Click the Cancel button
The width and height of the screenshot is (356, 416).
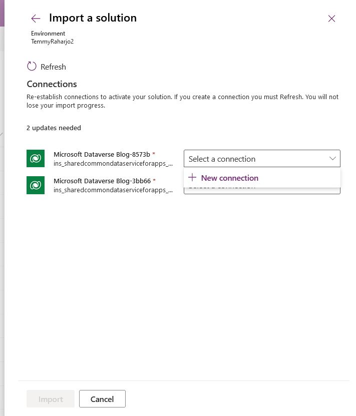point(102,399)
